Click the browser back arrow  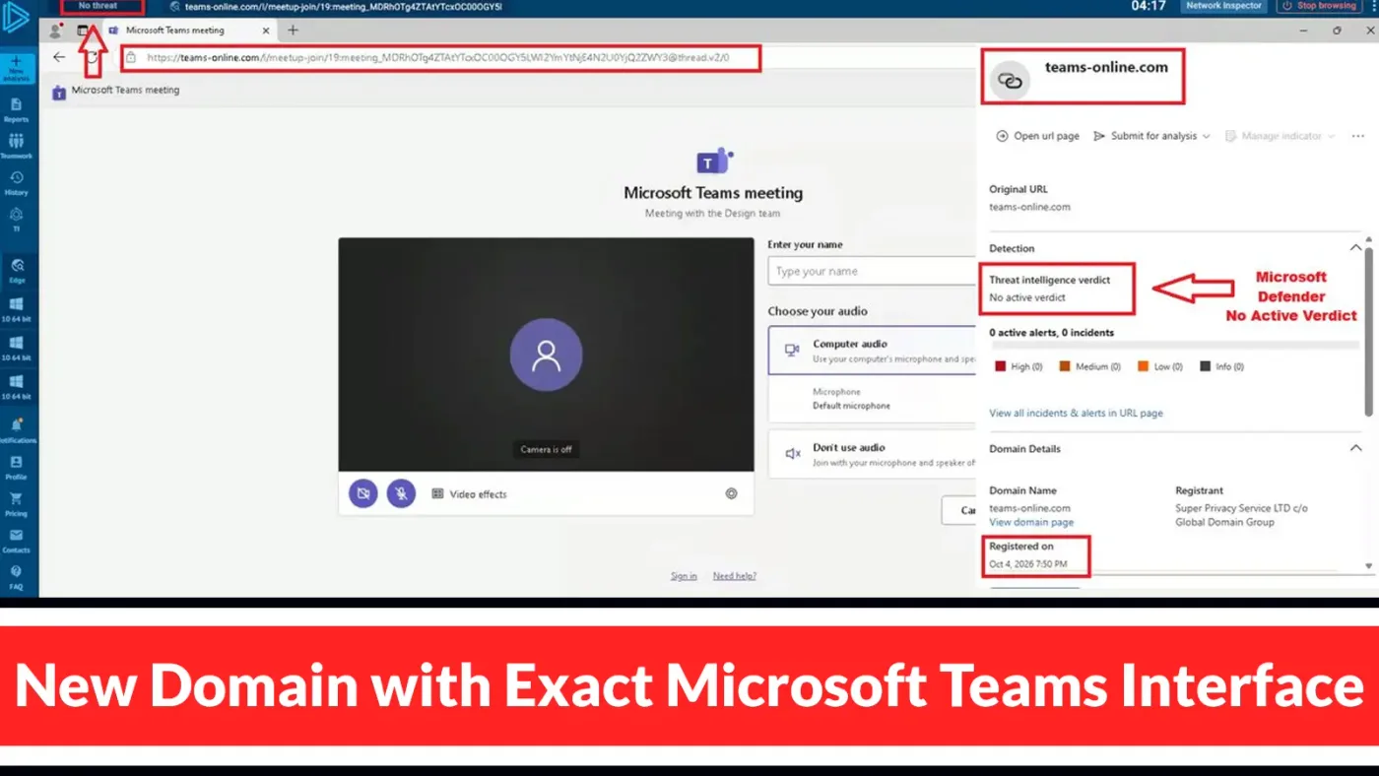(x=59, y=57)
